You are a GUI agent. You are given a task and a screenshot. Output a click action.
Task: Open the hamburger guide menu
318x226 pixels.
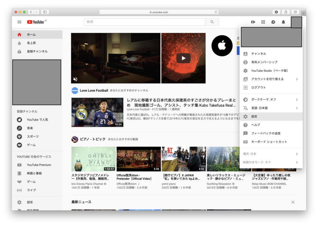pos(19,22)
